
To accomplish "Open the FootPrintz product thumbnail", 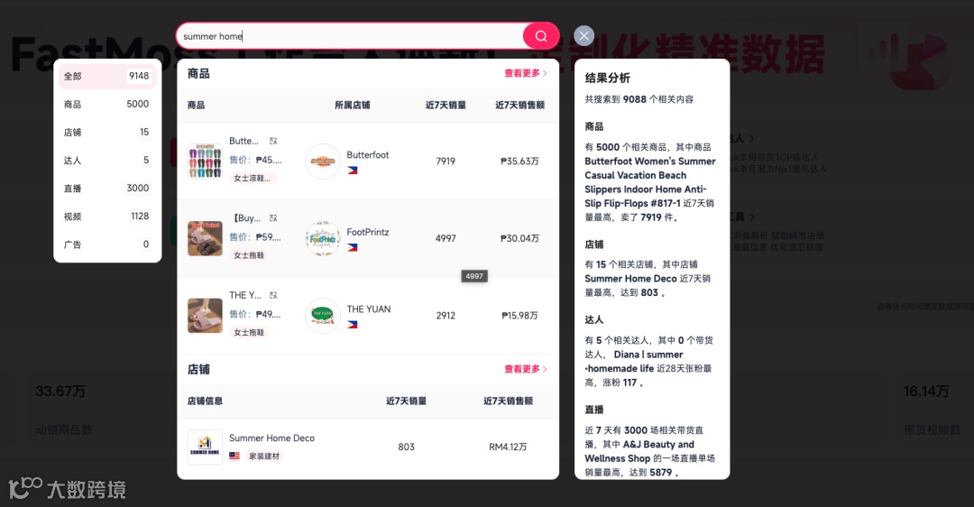I will coord(205,238).
